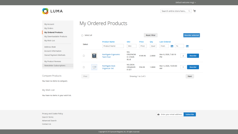Click the Mar 4, 2026 last ordered date
Image resolution: width=238 pixels, height=134 pixels.
[168, 67]
